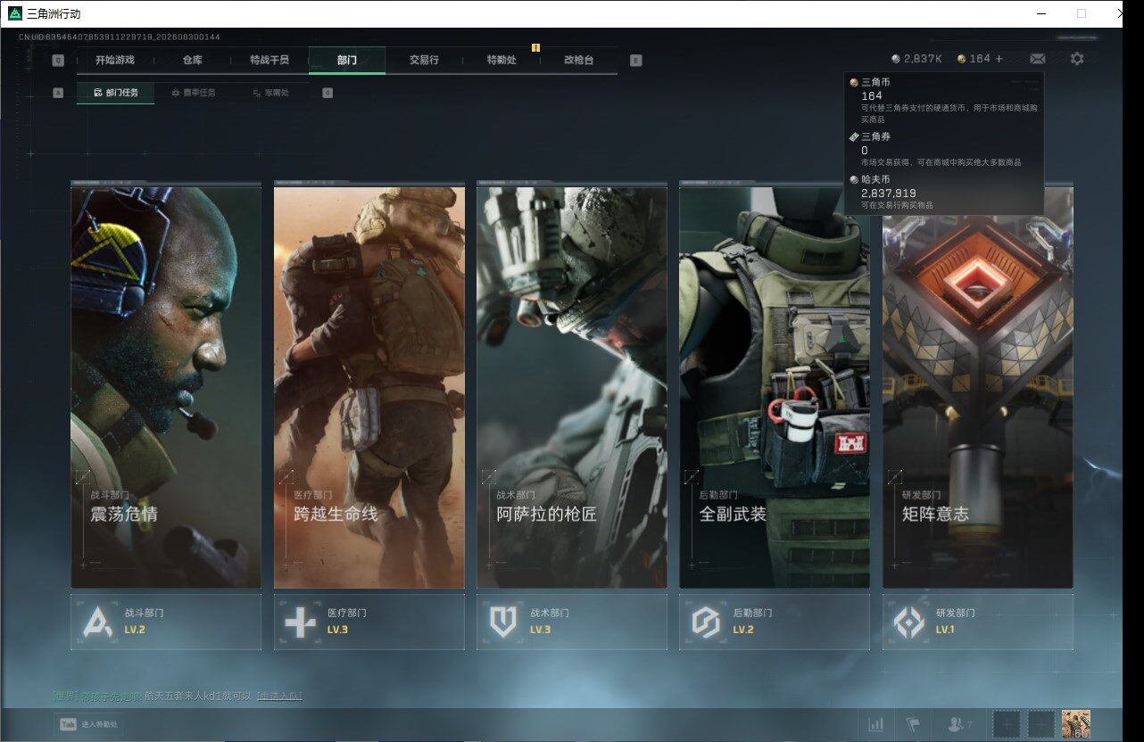This screenshot has width=1144, height=742.
Task: Click the A key sub-tab hint
Action: 58,93
